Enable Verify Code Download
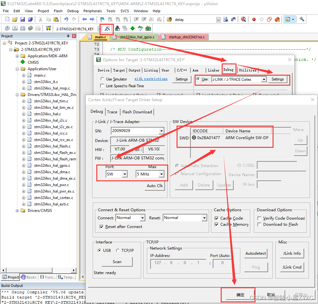The width and height of the screenshot is (318, 304). point(259,218)
